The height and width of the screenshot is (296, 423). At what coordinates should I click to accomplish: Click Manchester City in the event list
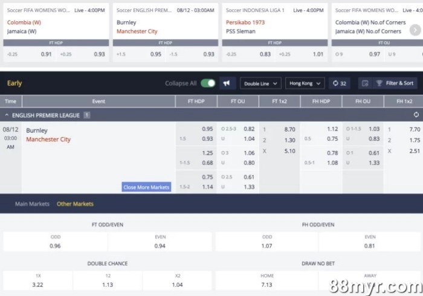tap(48, 140)
